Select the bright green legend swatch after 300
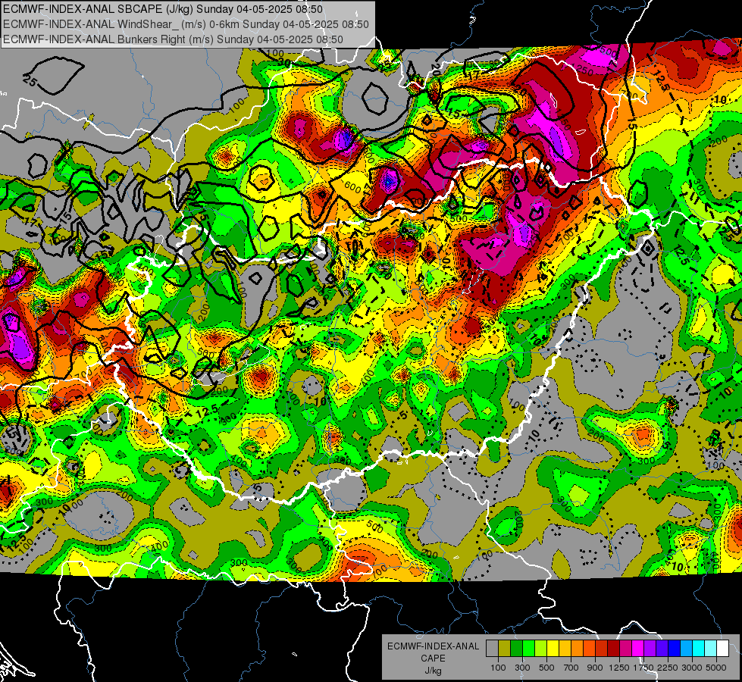Viewport: 742px width, 682px height. (x=528, y=648)
